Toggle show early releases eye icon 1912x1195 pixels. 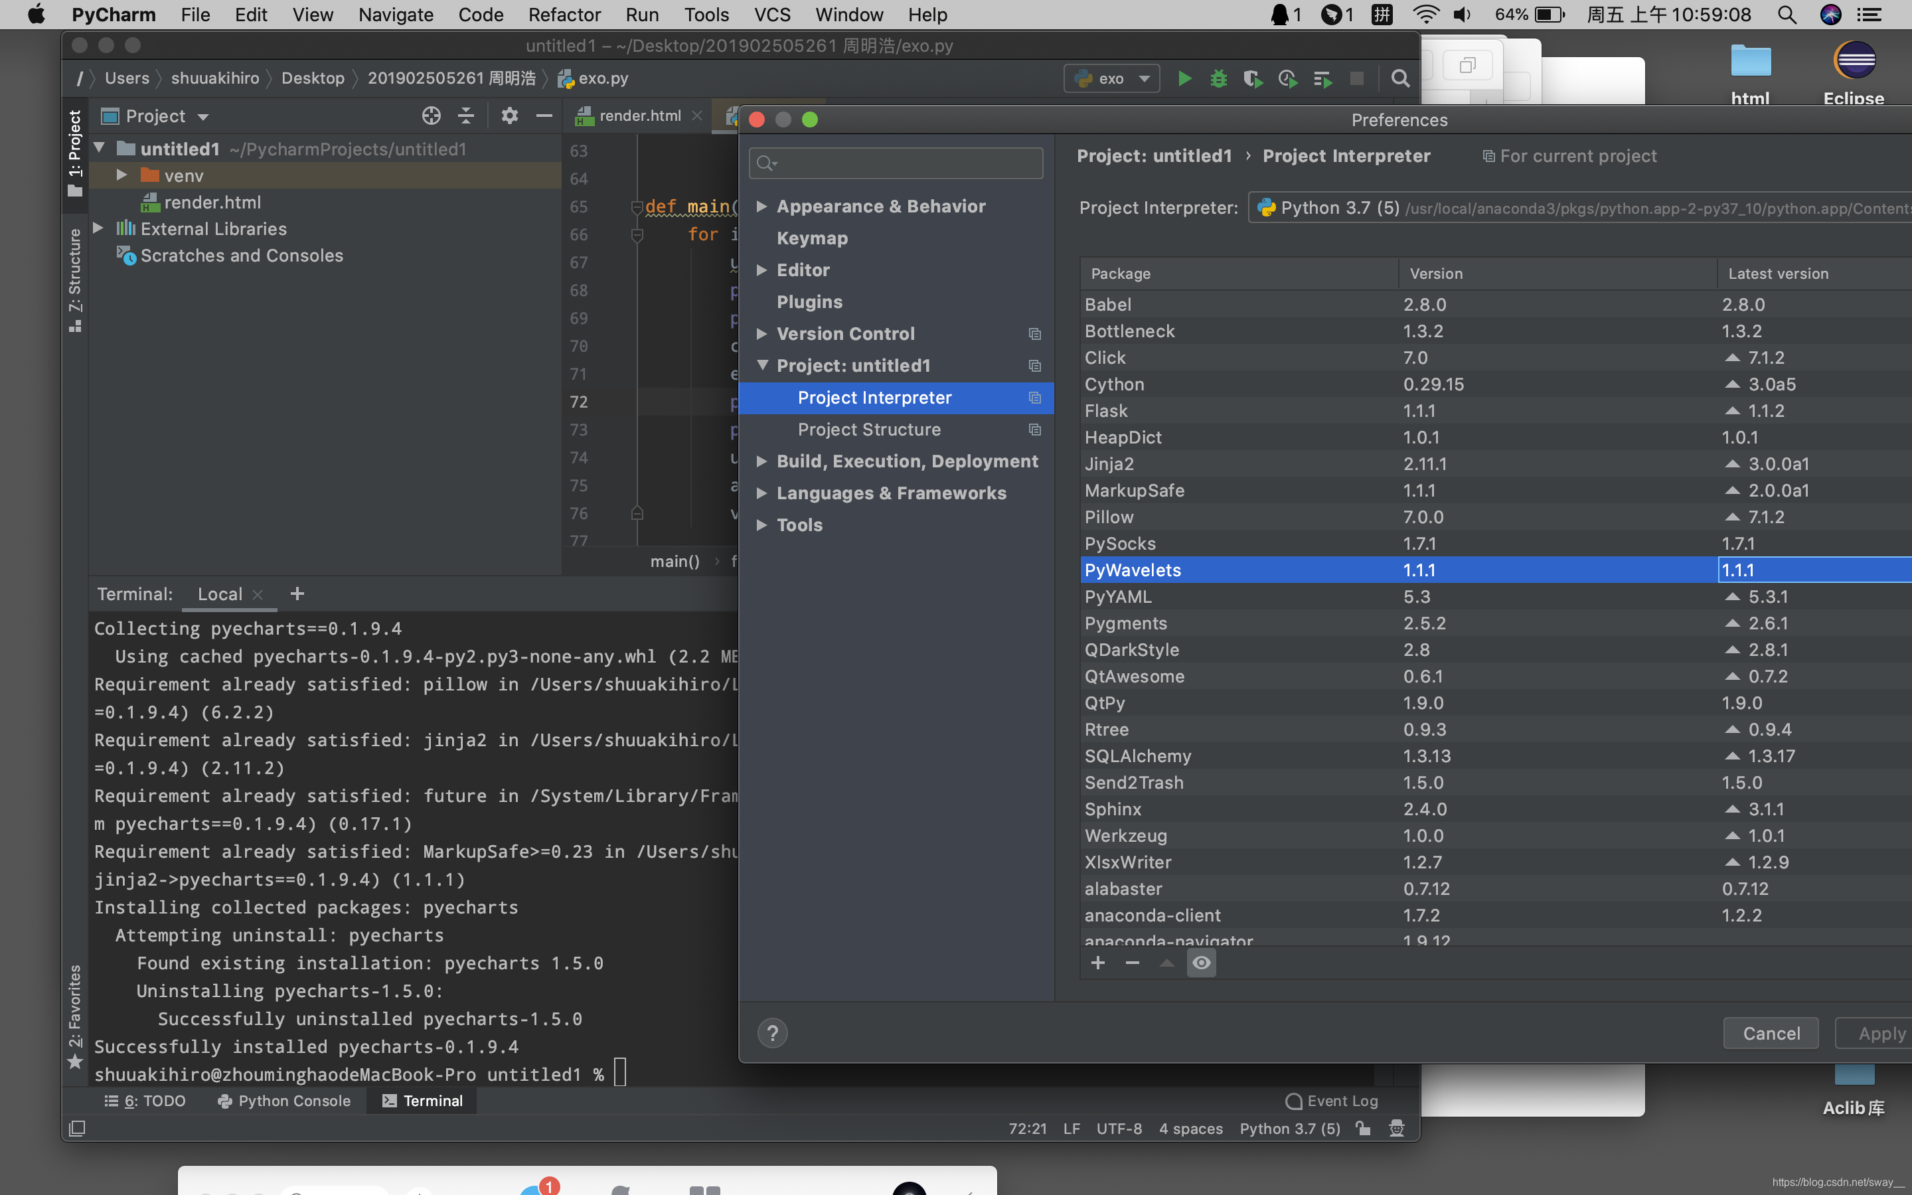(1201, 963)
